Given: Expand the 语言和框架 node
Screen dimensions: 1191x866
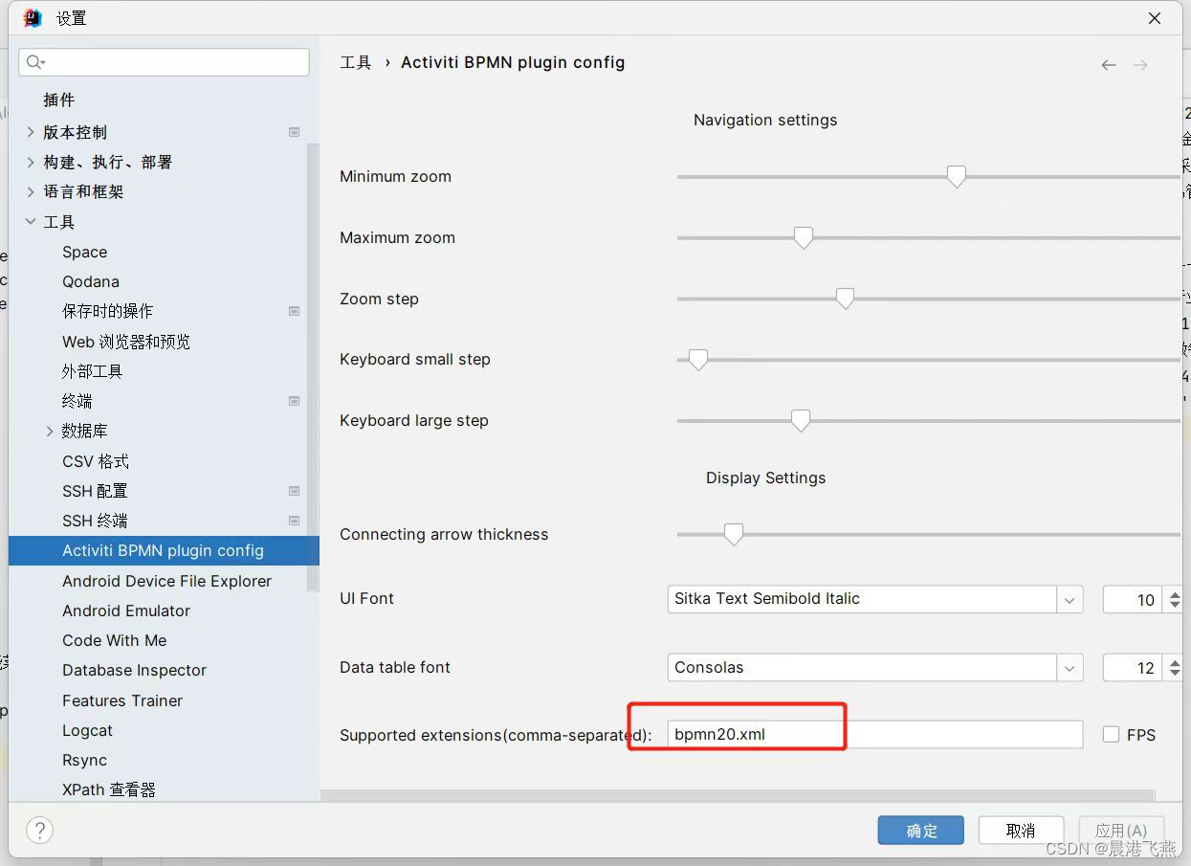Looking at the screenshot, I should [x=31, y=191].
